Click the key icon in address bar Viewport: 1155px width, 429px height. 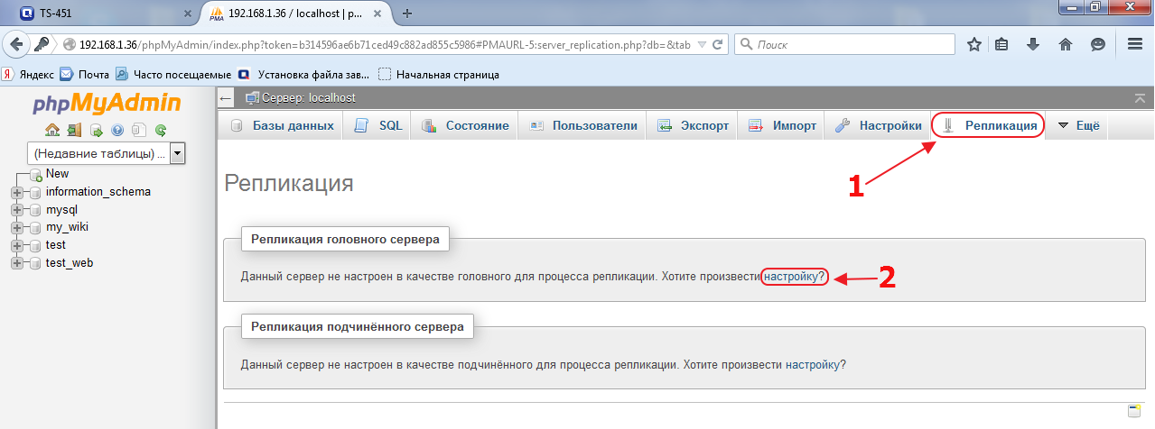[42, 44]
